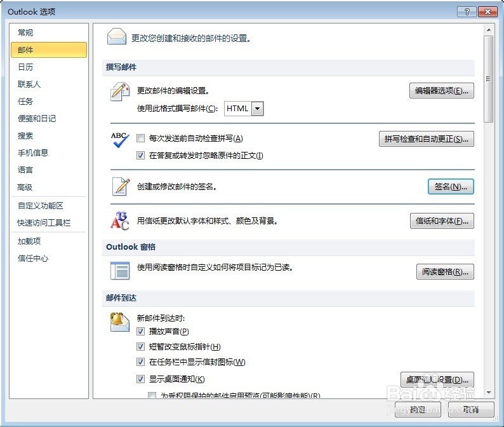Open the HTML mail format dropdown
The image size is (504, 427).
pos(258,109)
